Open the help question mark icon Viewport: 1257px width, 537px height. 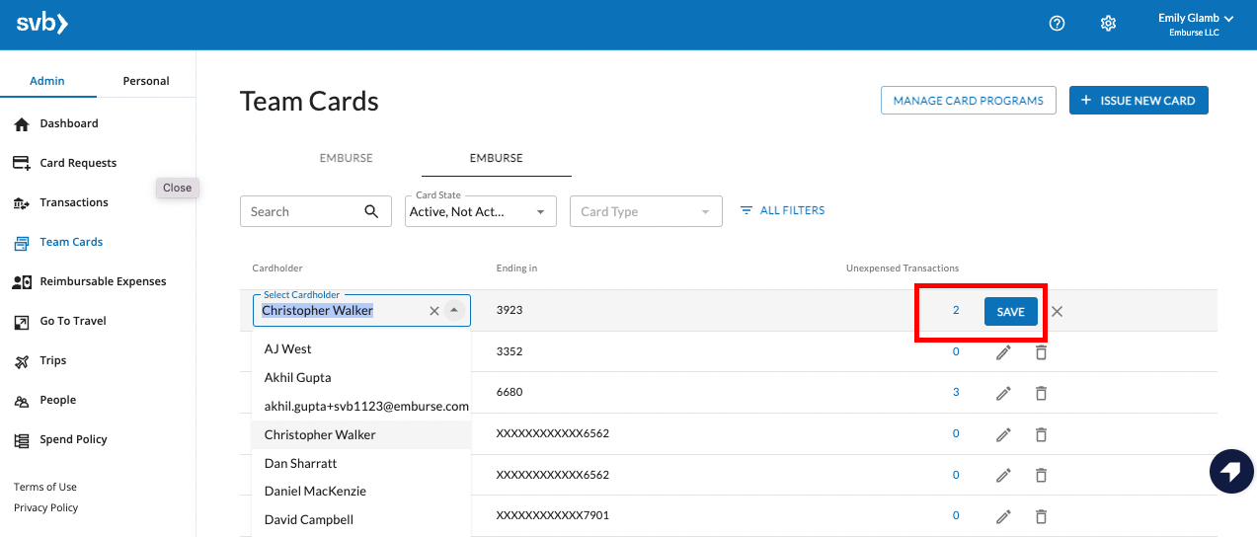coord(1057,24)
